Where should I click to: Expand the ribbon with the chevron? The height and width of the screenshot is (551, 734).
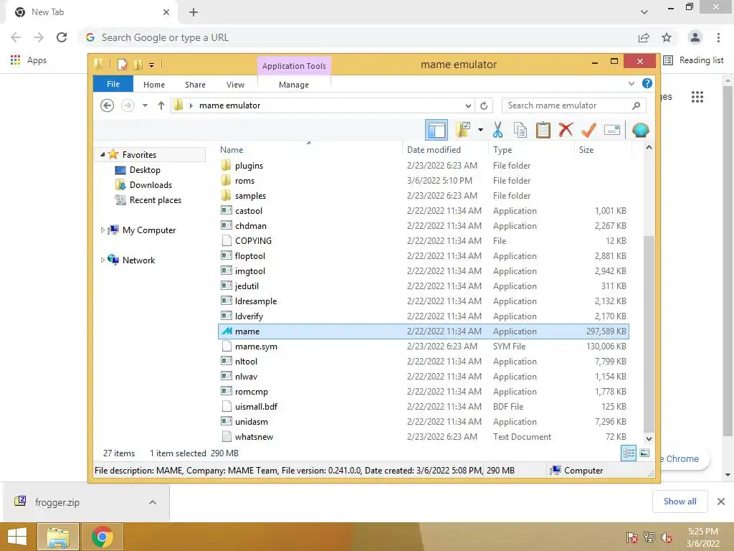[631, 83]
